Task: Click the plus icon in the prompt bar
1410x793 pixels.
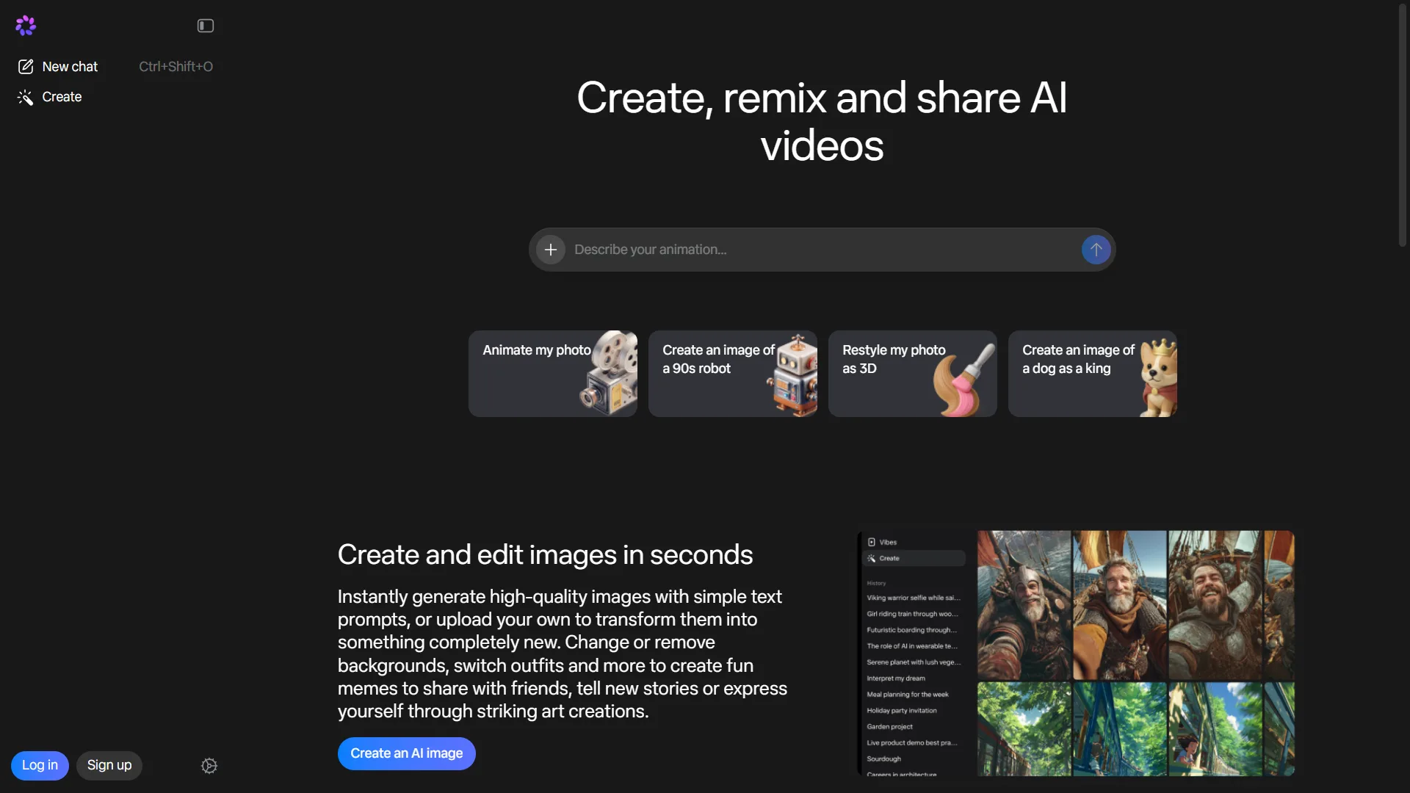Action: click(x=551, y=250)
